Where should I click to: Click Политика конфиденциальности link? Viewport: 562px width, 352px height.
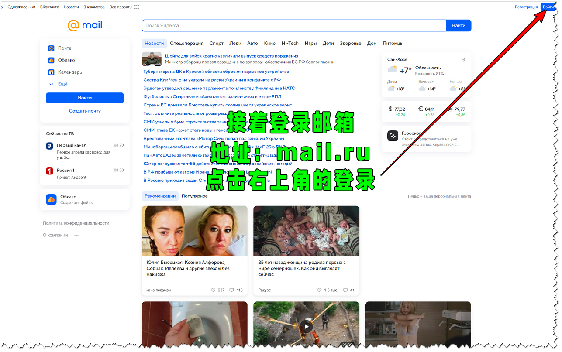click(76, 223)
